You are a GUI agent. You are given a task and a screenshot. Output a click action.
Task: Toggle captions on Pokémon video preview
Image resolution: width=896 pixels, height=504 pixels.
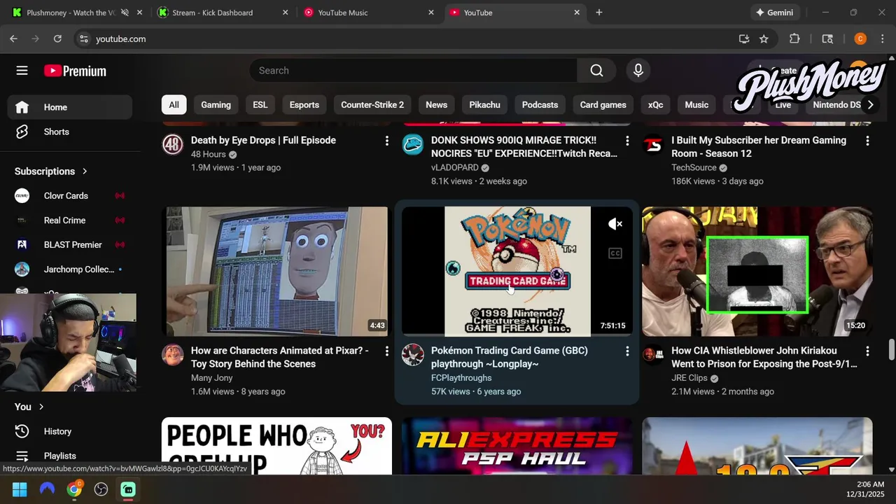click(615, 253)
